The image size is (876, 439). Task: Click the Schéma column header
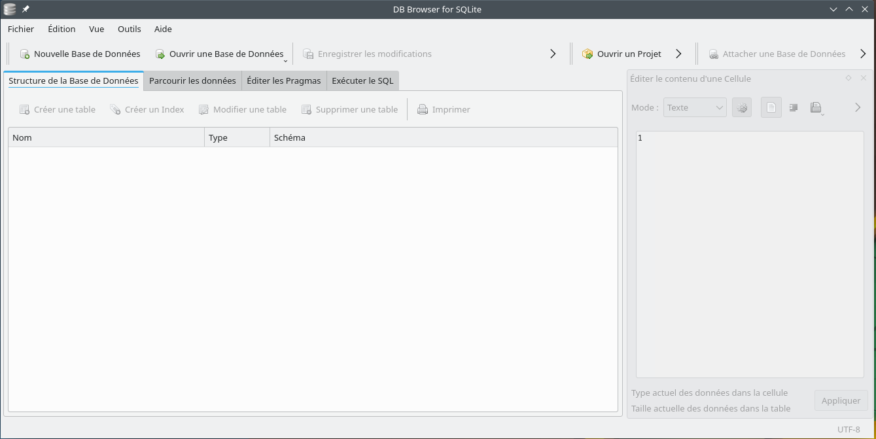pos(444,137)
